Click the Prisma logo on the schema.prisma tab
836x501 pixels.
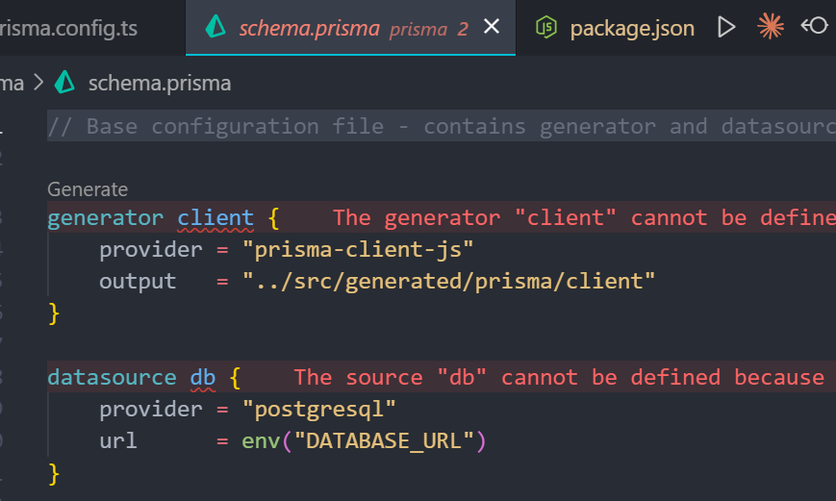click(216, 28)
